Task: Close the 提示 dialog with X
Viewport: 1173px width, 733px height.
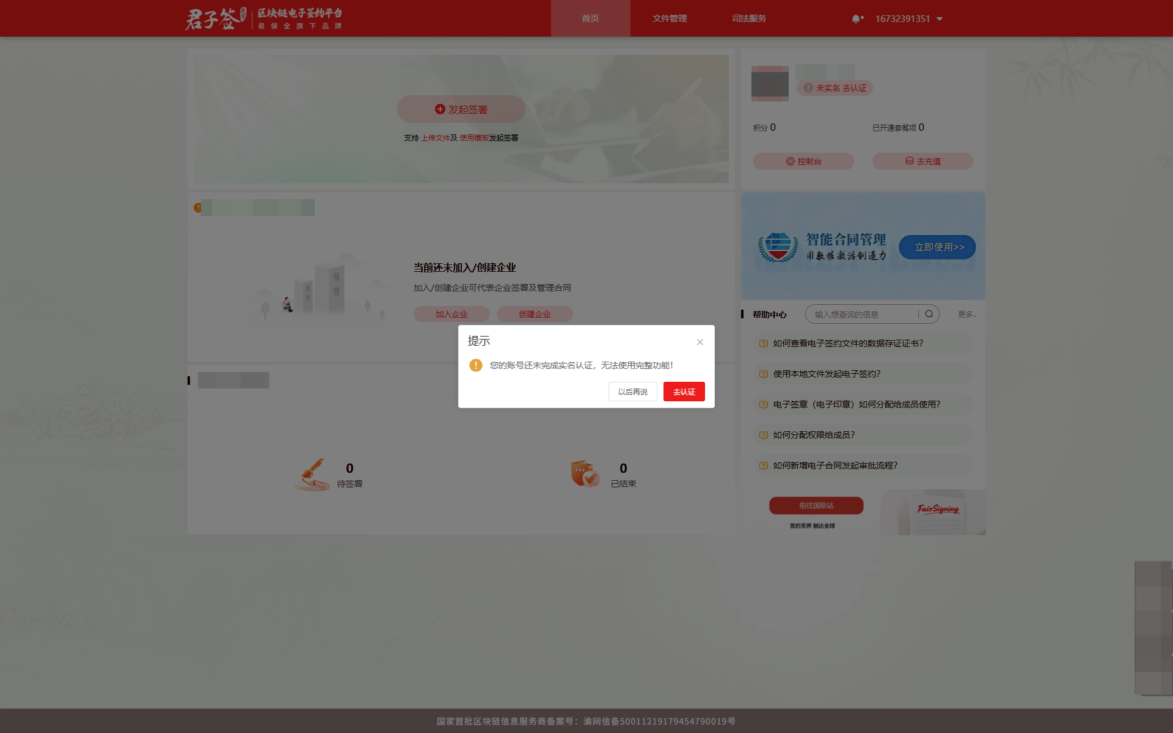Action: [x=700, y=342]
